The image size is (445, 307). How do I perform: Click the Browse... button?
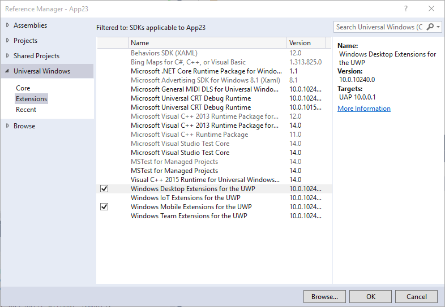pos(324,296)
